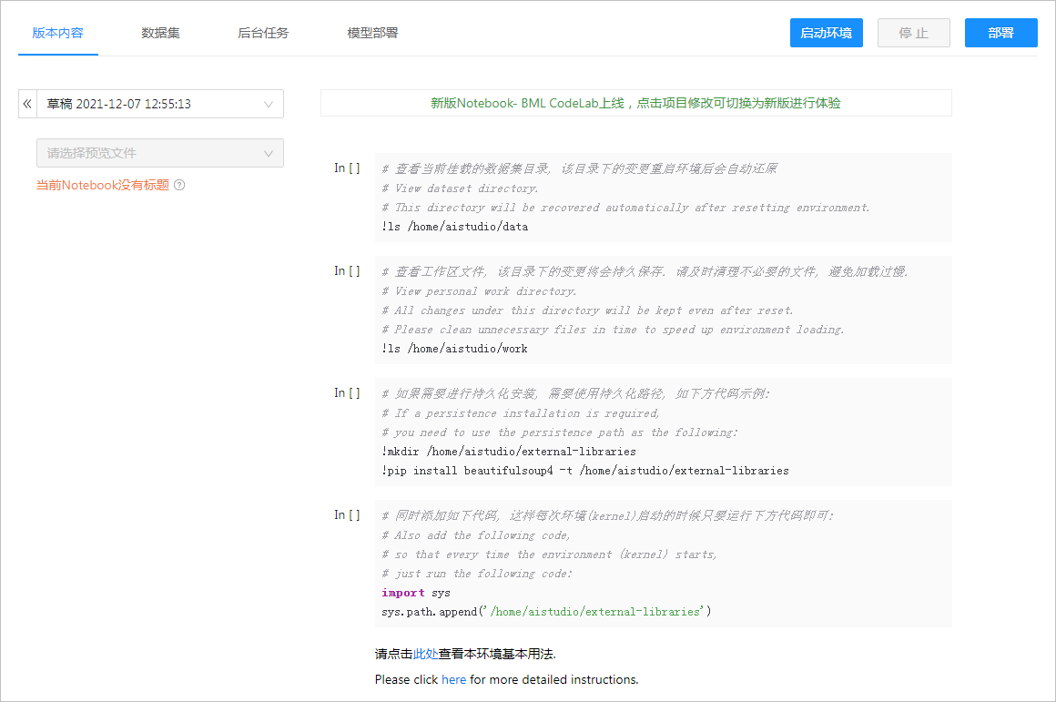Click the 新版Notebook BML CodeLab announcement banner
Image resolution: width=1056 pixels, height=702 pixels.
[x=635, y=103]
